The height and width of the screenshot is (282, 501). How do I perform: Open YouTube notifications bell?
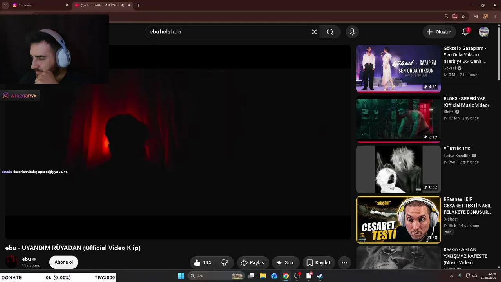pyautogui.click(x=465, y=32)
